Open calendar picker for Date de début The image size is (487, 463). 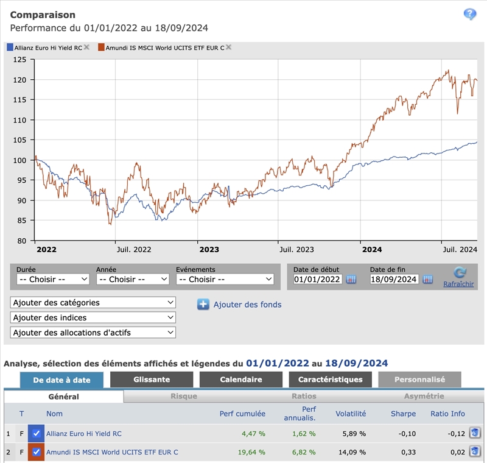pos(351,280)
